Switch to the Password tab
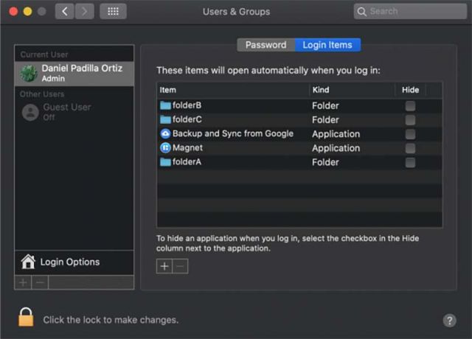Image resolution: width=472 pixels, height=339 pixels. 265,45
